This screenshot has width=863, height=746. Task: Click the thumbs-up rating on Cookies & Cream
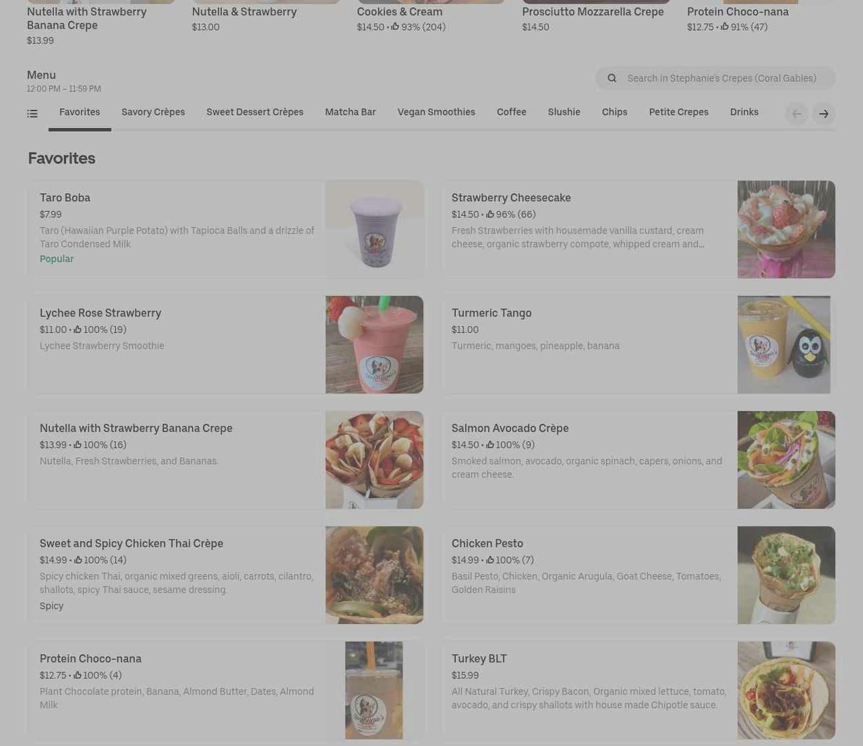pyautogui.click(x=418, y=27)
